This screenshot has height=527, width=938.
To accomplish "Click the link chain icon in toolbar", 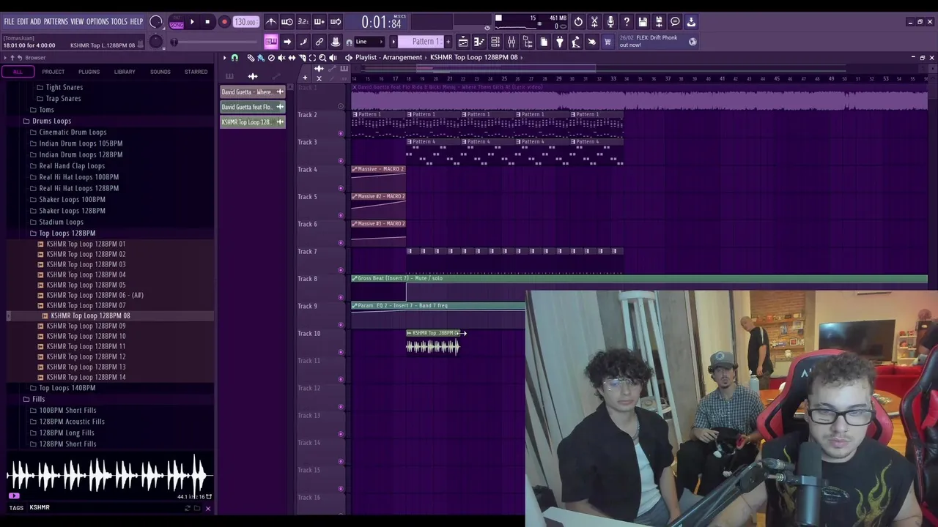I will 320,42.
